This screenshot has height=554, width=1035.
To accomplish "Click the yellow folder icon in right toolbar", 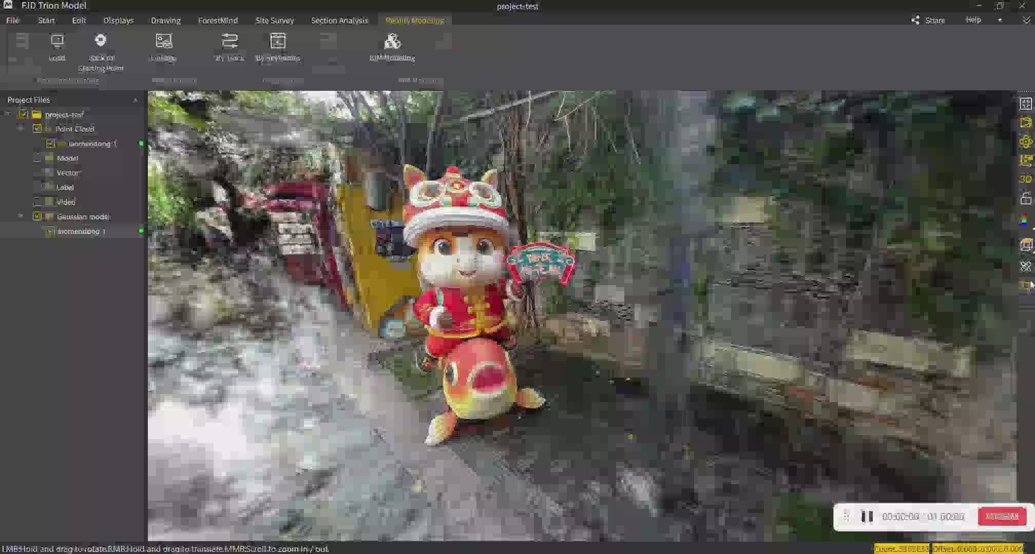I will [1026, 123].
